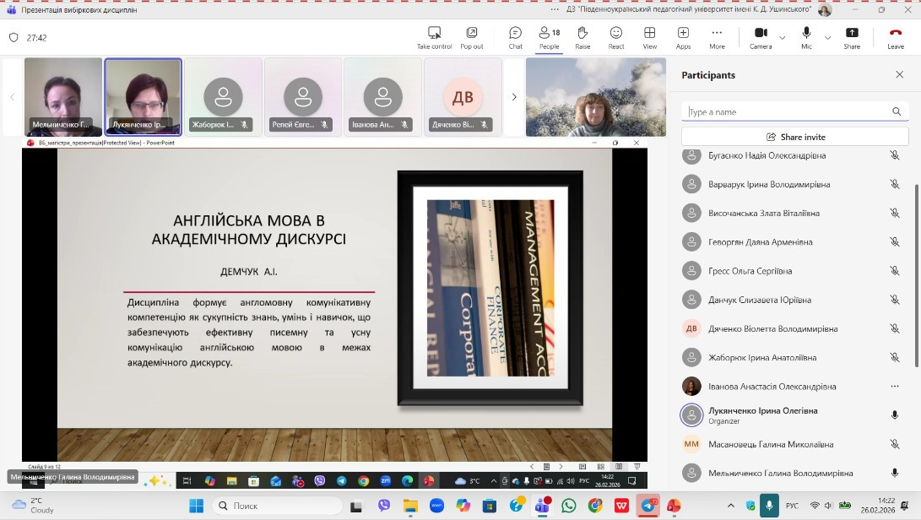Show next participant video tiles
The width and height of the screenshot is (921, 520).
click(514, 97)
